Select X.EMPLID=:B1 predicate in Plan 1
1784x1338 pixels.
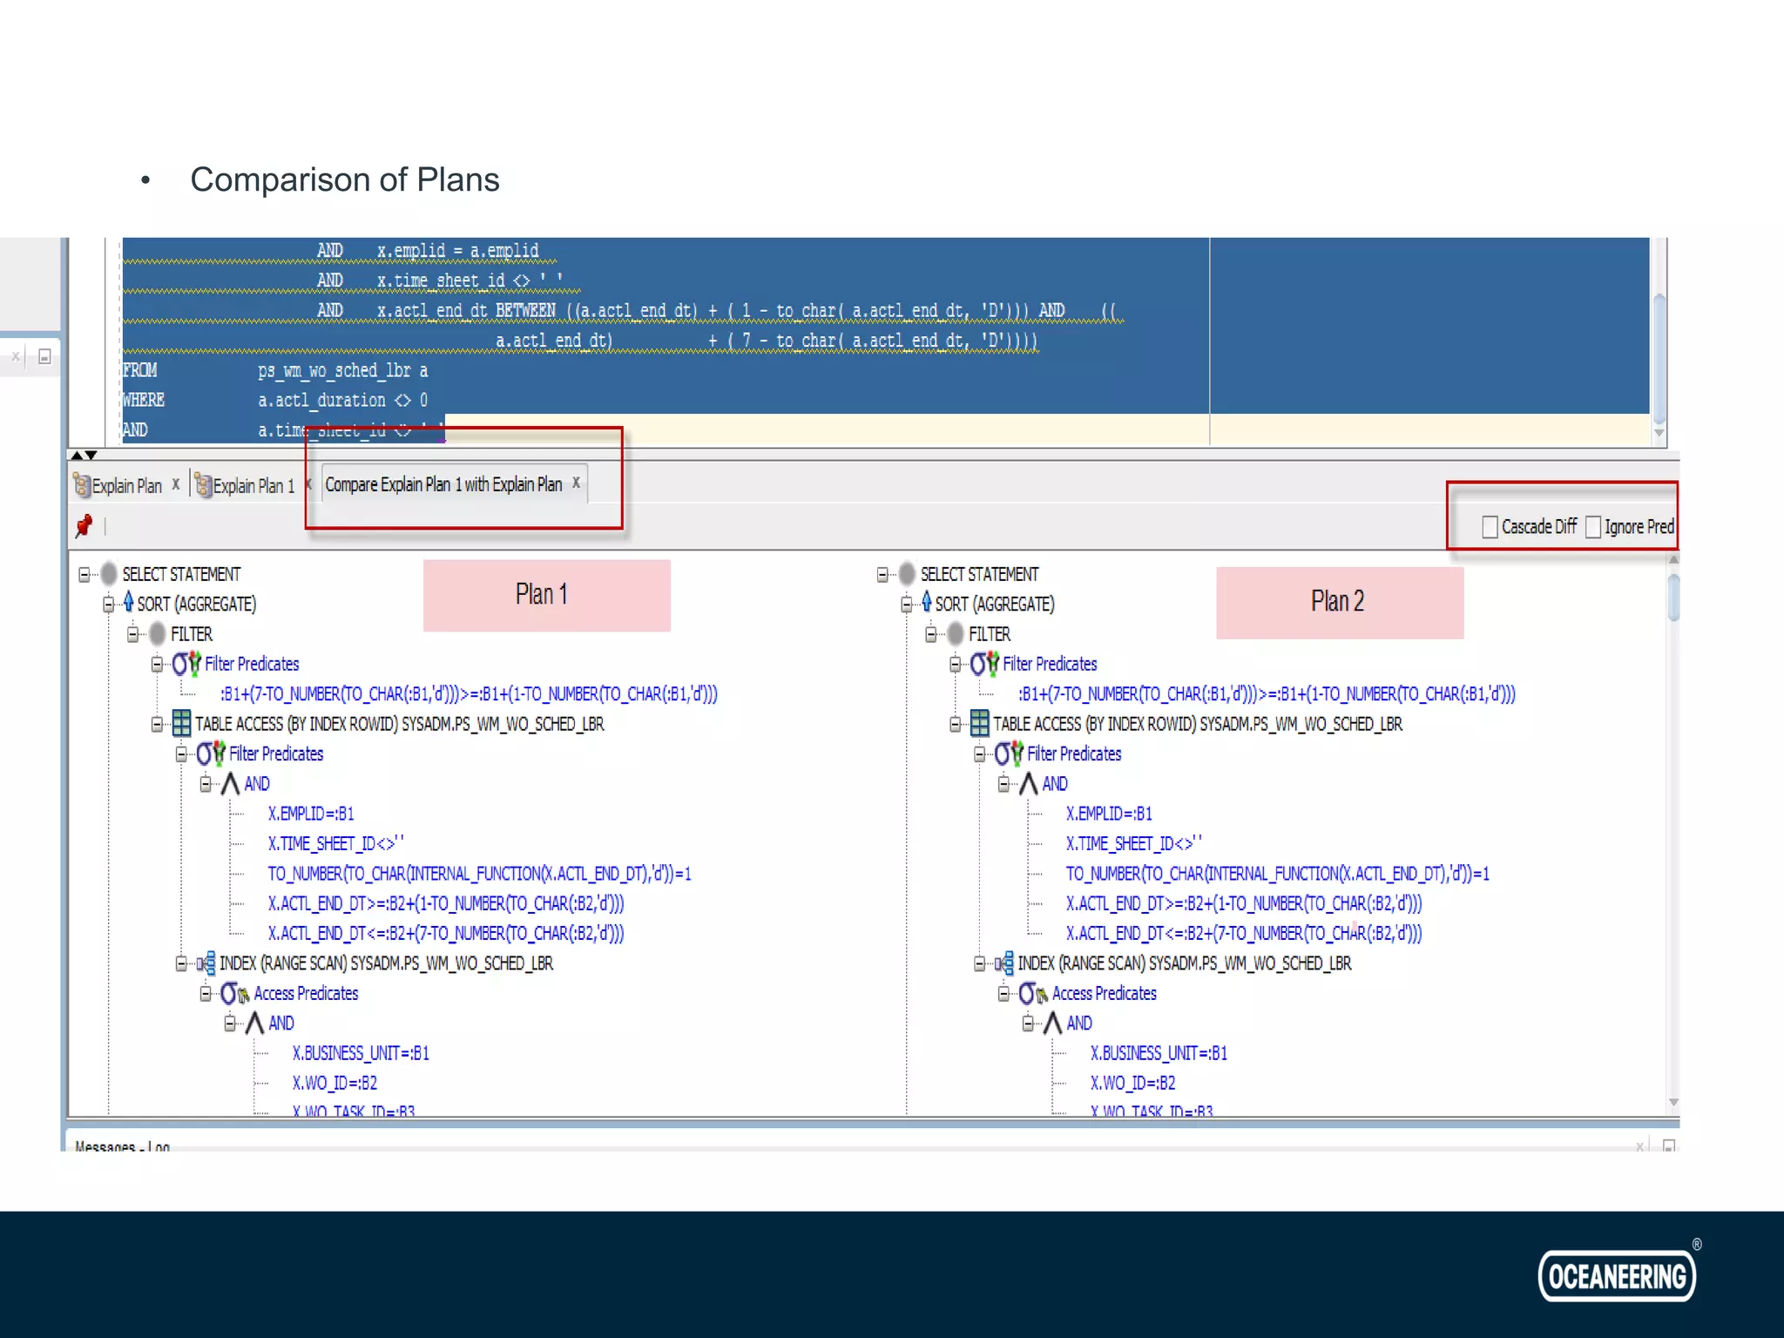point(311,814)
